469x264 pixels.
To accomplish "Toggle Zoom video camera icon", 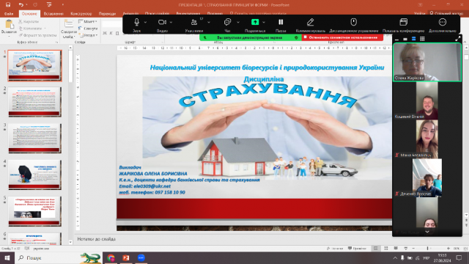I will [x=162, y=22].
